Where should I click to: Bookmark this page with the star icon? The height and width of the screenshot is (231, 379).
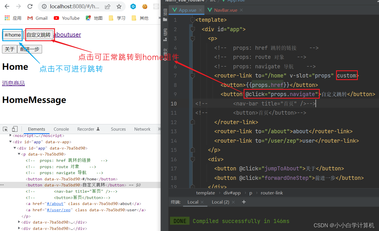pos(119,6)
